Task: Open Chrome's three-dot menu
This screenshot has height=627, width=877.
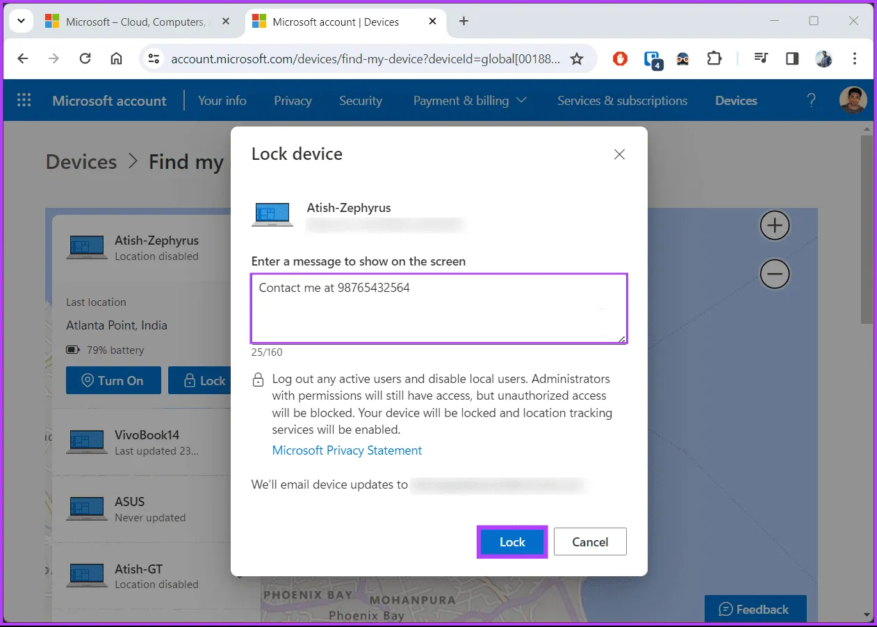Action: 855,59
